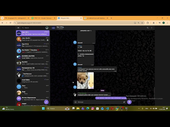Viewport: 170px width, 127px height.
Task: Open the BACKEND_MASTERS chat
Action: click(x=32, y=57)
